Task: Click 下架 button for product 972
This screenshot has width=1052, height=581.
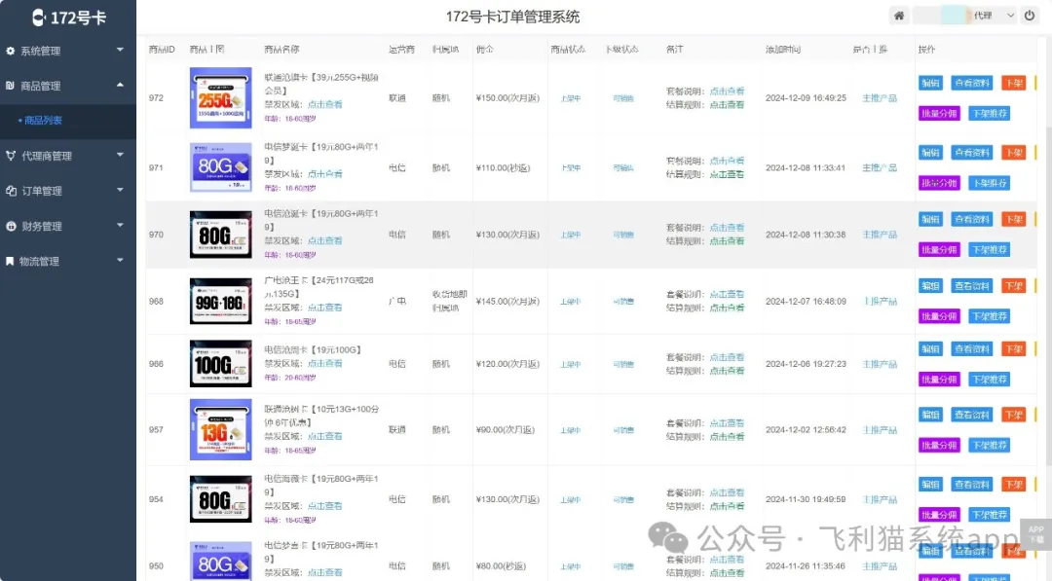Action: 1013,83
